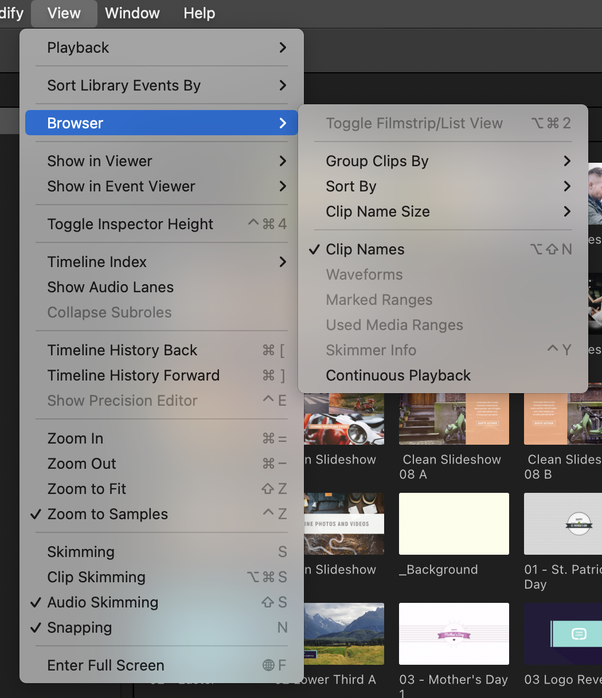Select Timeline Index from View menu
Viewport: 602px width, 698px height.
pyautogui.click(x=97, y=262)
